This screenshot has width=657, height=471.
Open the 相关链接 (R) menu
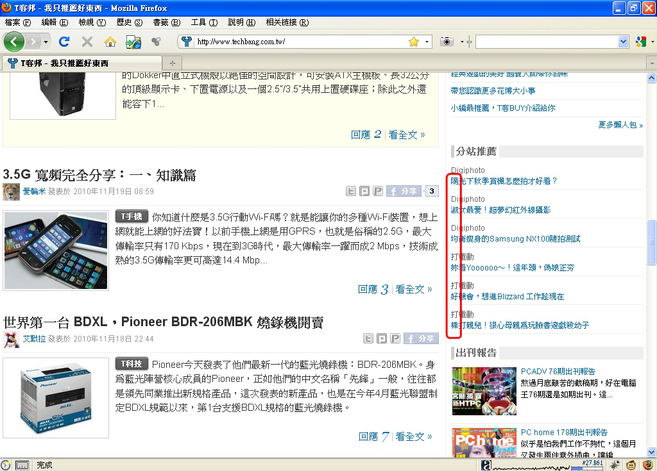[287, 22]
